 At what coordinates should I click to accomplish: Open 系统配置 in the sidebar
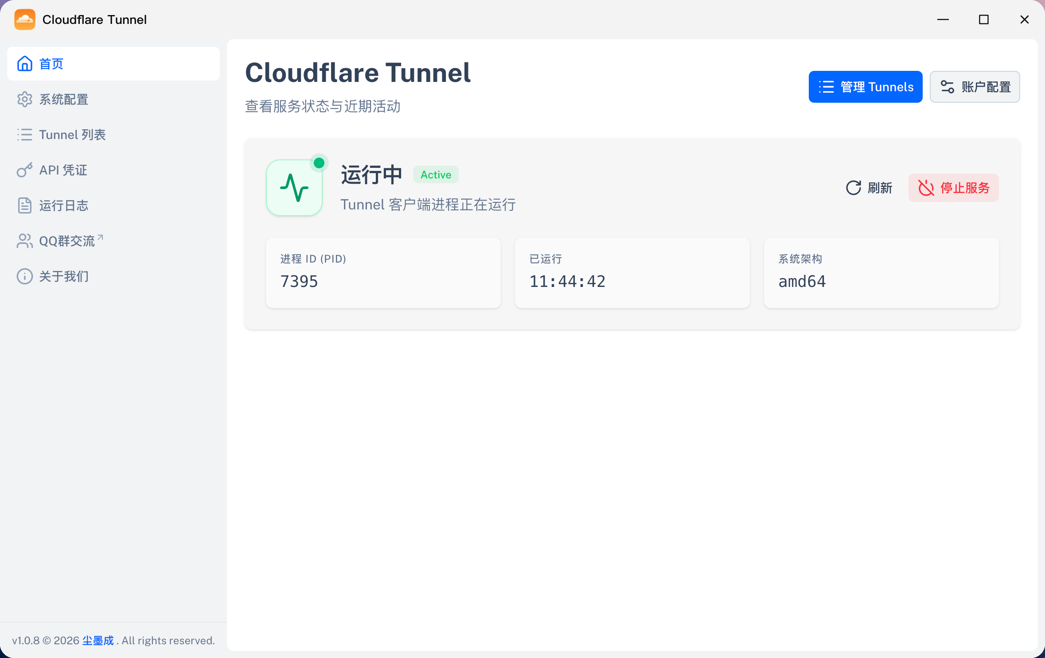[x=113, y=99]
